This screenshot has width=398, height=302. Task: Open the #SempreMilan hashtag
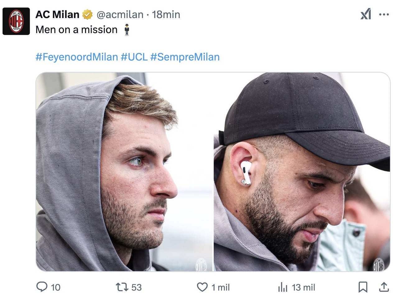click(185, 57)
